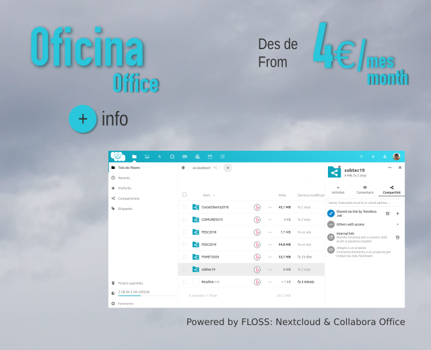Open the Readme.md file

click(210, 282)
